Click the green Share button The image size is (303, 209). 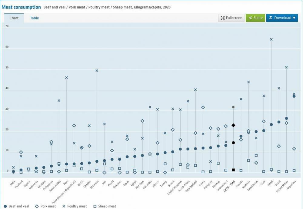[x=255, y=18]
